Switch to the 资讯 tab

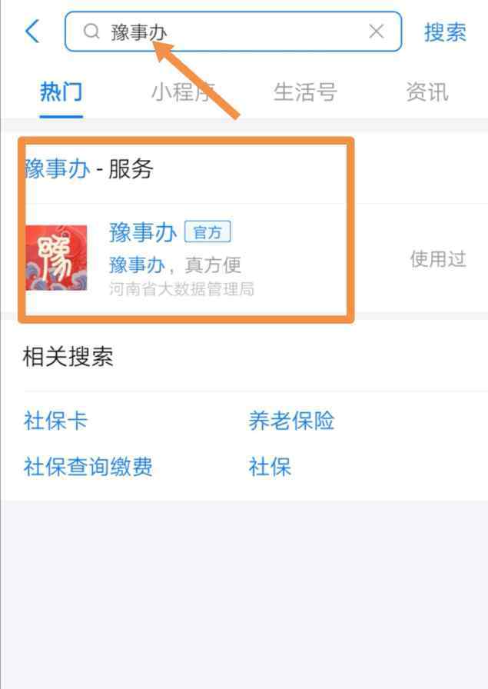click(x=427, y=92)
